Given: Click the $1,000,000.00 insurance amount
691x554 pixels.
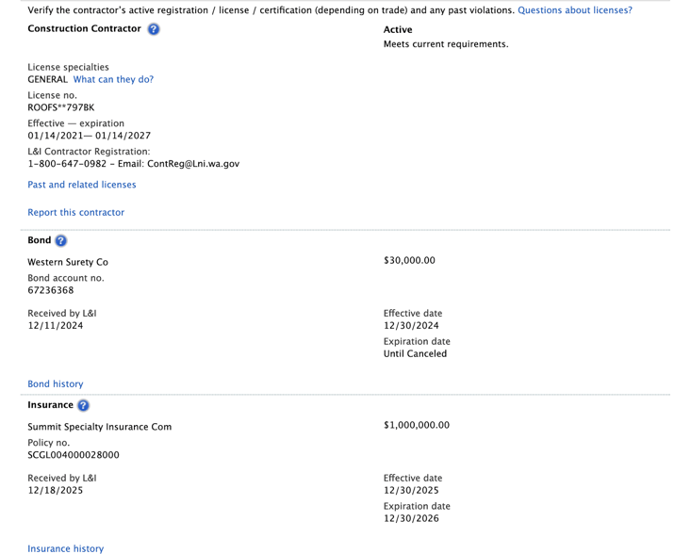Looking at the screenshot, I should pos(417,426).
